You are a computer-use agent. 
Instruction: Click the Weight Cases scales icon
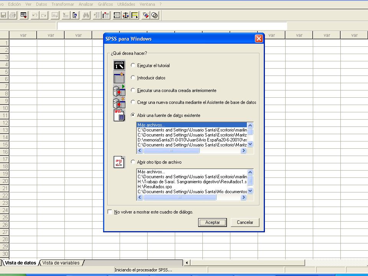point(126,15)
